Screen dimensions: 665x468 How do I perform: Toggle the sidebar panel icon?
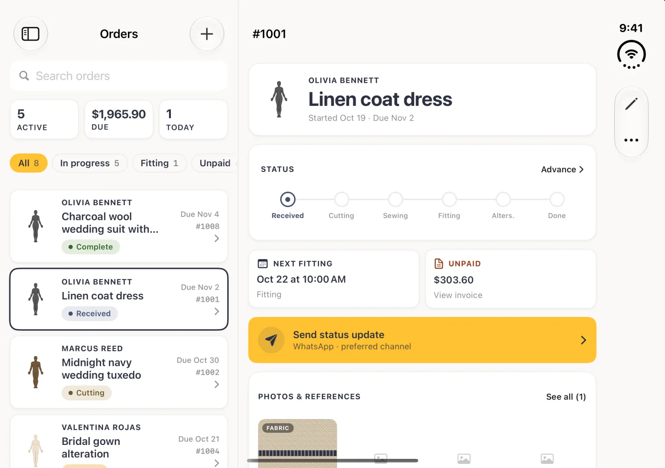click(x=30, y=34)
